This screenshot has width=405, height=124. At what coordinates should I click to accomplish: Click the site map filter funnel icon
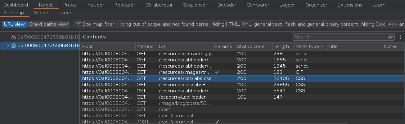79,24
